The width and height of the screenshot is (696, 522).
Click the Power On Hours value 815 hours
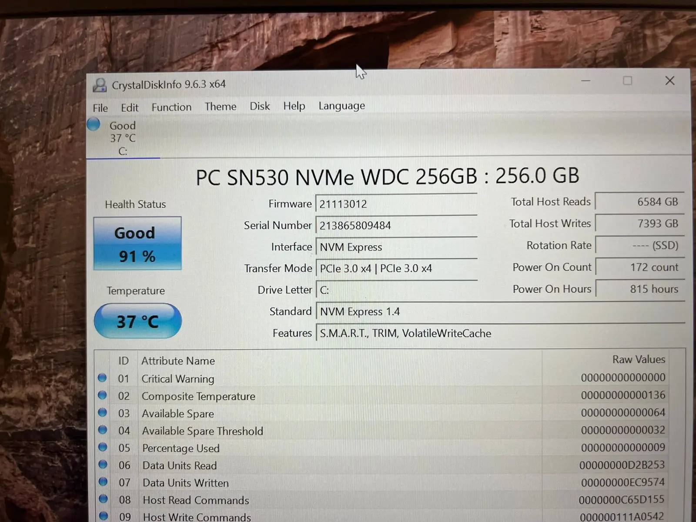pyautogui.click(x=640, y=289)
